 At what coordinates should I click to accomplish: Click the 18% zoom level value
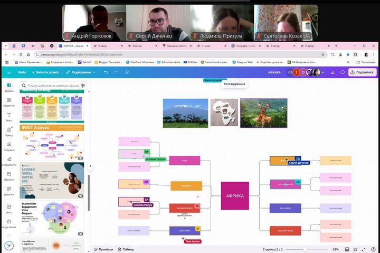pyautogui.click(x=336, y=249)
